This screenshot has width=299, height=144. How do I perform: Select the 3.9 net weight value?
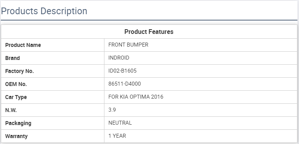(112, 110)
